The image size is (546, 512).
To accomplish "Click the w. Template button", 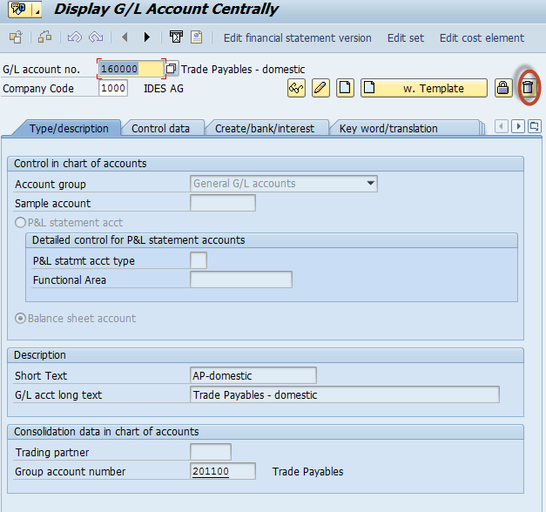I will 424,88.
